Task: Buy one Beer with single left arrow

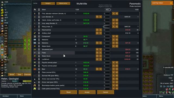Action: (x=100, y=69)
